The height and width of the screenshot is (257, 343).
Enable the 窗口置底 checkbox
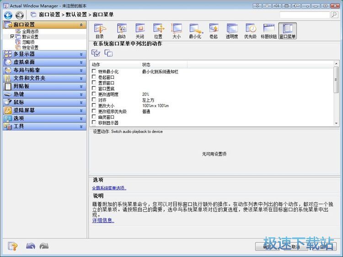click(x=94, y=88)
